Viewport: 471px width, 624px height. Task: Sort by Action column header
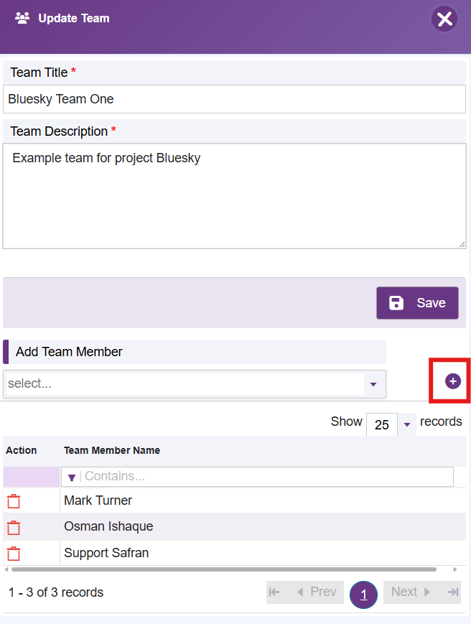point(21,450)
